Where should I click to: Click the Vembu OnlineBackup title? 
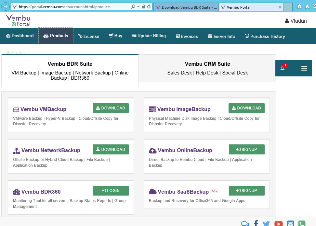pyautogui.click(x=185, y=150)
